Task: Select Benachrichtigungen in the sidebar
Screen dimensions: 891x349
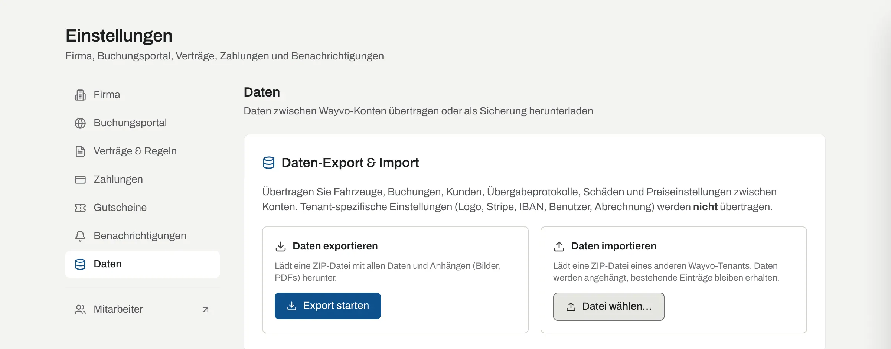Action: click(143, 236)
